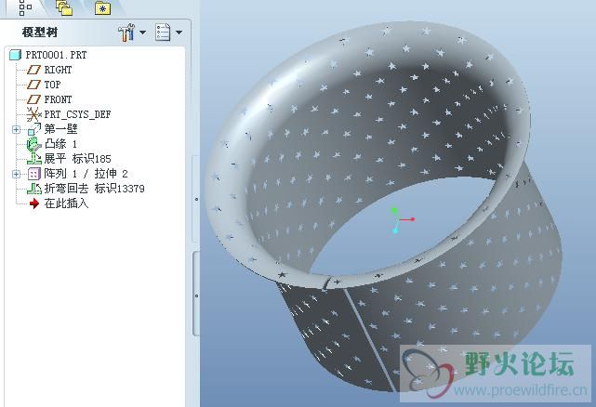Click the red insert-here arrow icon

click(x=34, y=203)
